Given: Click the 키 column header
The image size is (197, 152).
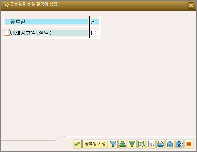Looking at the screenshot, I should tap(95, 22).
